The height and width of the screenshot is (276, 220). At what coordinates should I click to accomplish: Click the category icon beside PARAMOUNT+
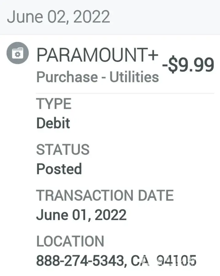click(x=18, y=53)
